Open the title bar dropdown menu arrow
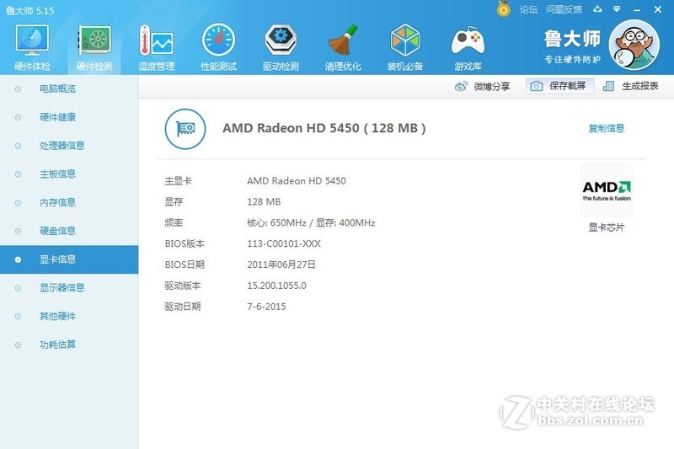Viewport: 674px width, 449px height. (x=617, y=9)
